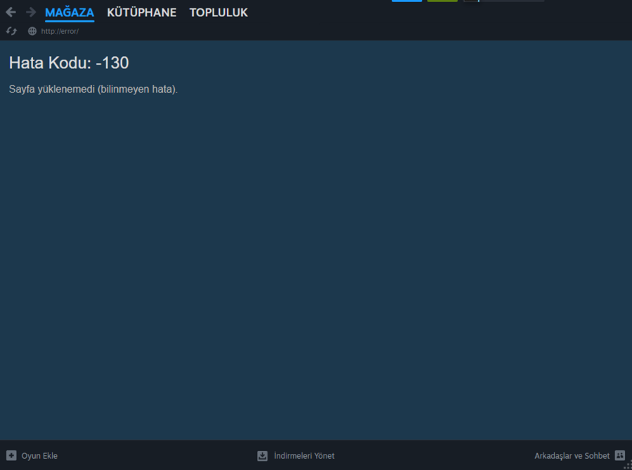
Task: Click the friends icon next to Arkadaşlar ve Sohbet
Action: (620, 455)
